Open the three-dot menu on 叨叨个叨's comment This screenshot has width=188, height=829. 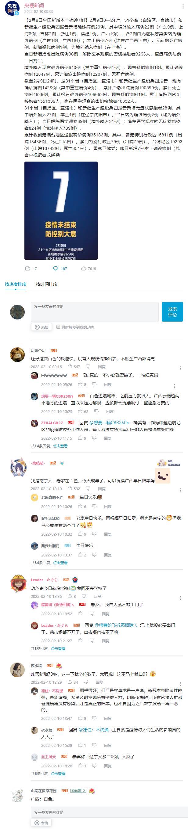point(180,368)
